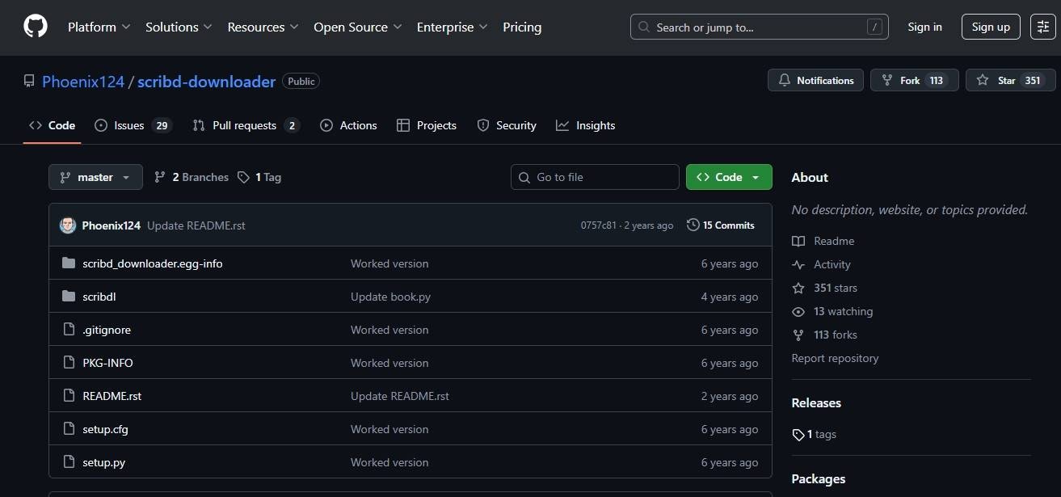
Task: Click Phoenix124 avatar in commit row
Action: tap(68, 225)
